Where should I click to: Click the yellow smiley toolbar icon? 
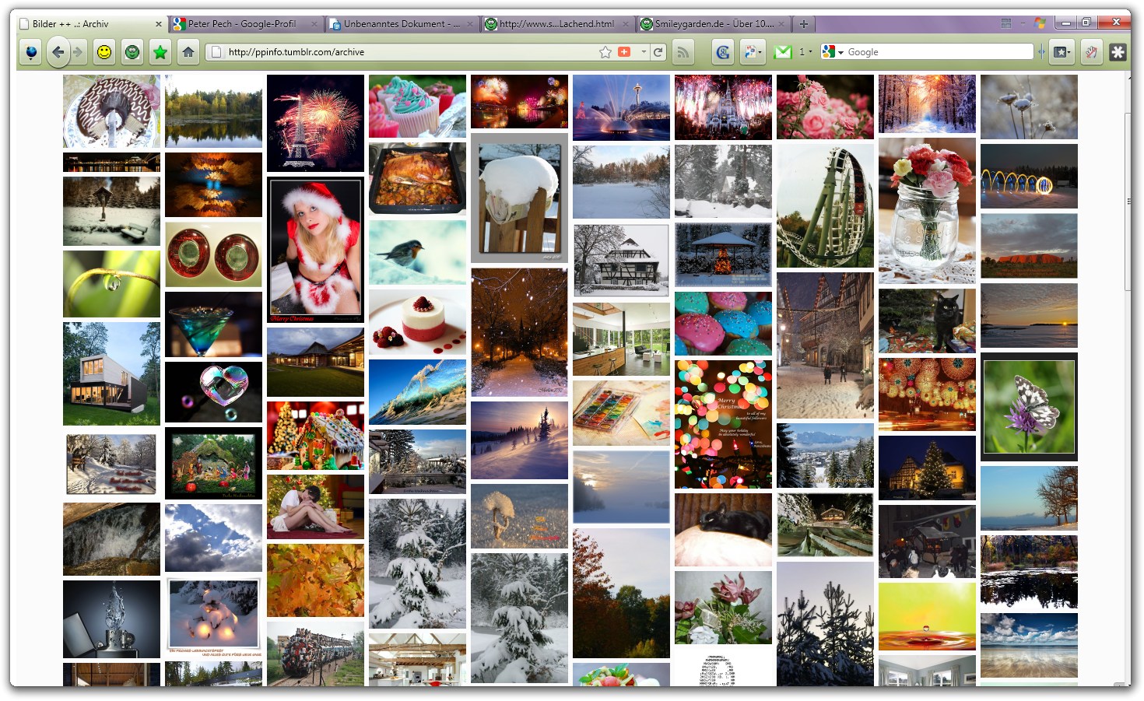point(104,52)
